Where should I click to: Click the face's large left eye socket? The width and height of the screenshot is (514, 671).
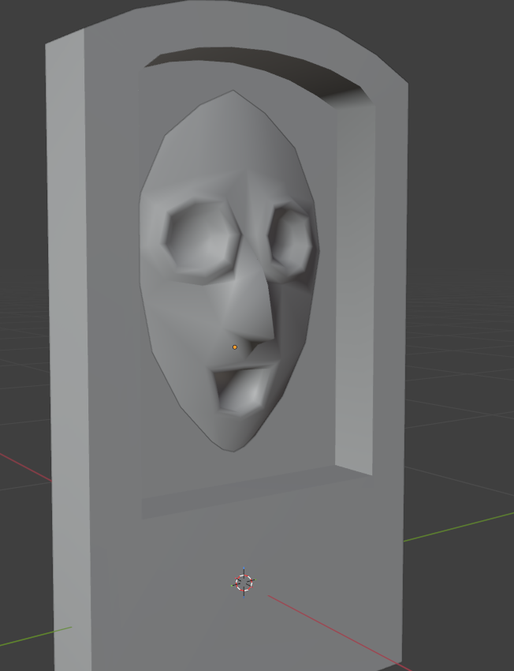click(202, 242)
